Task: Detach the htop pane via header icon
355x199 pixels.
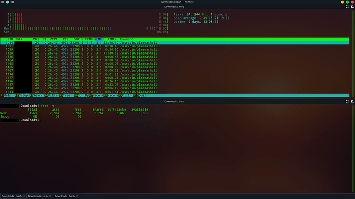Action: coord(352,7)
